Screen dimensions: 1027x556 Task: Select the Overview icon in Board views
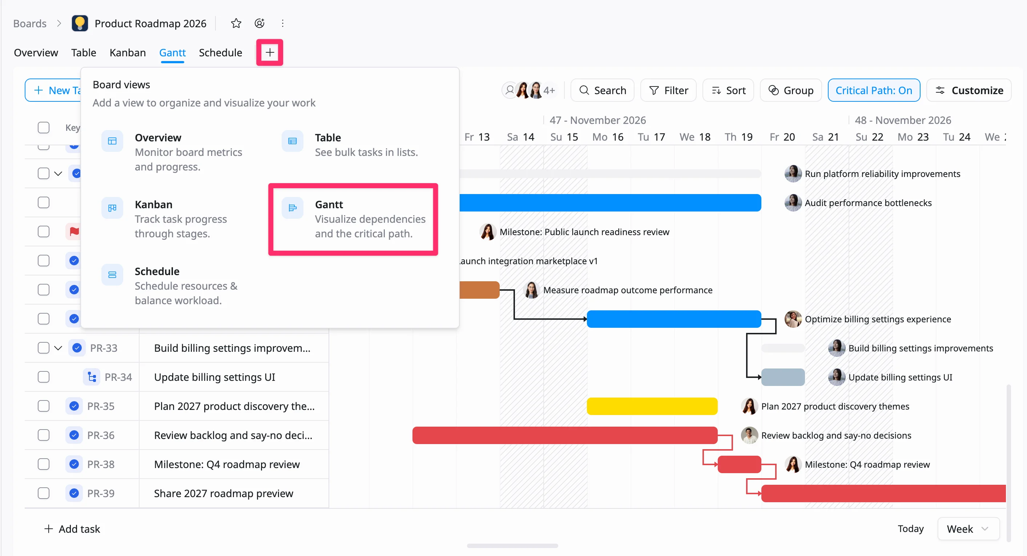(112, 141)
